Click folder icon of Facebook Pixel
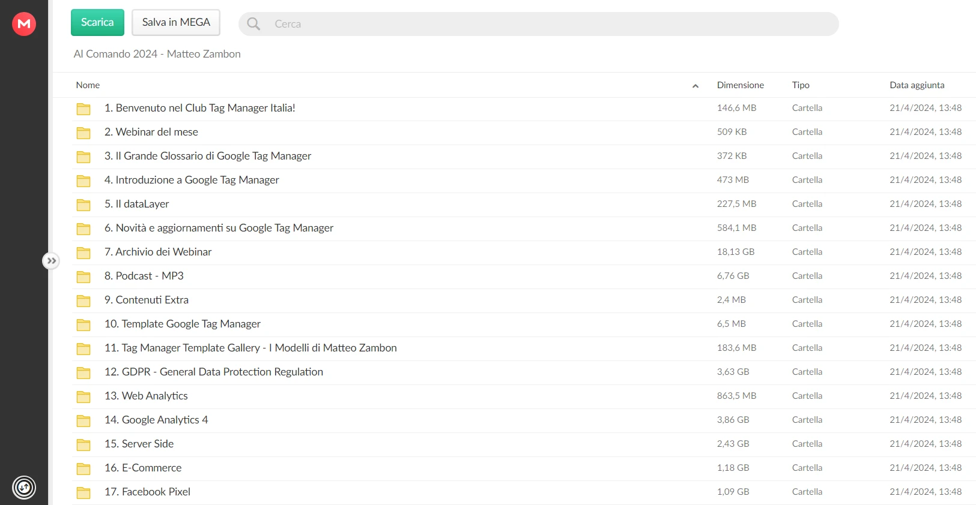 point(83,492)
